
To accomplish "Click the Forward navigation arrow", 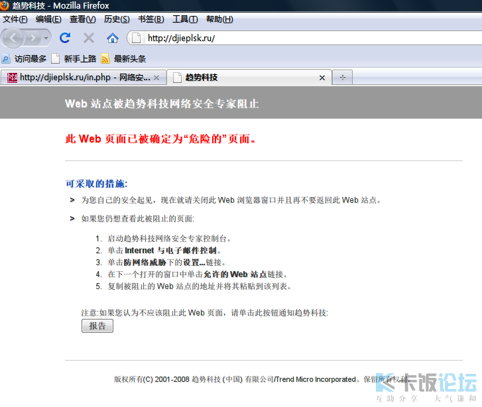I will pos(32,38).
